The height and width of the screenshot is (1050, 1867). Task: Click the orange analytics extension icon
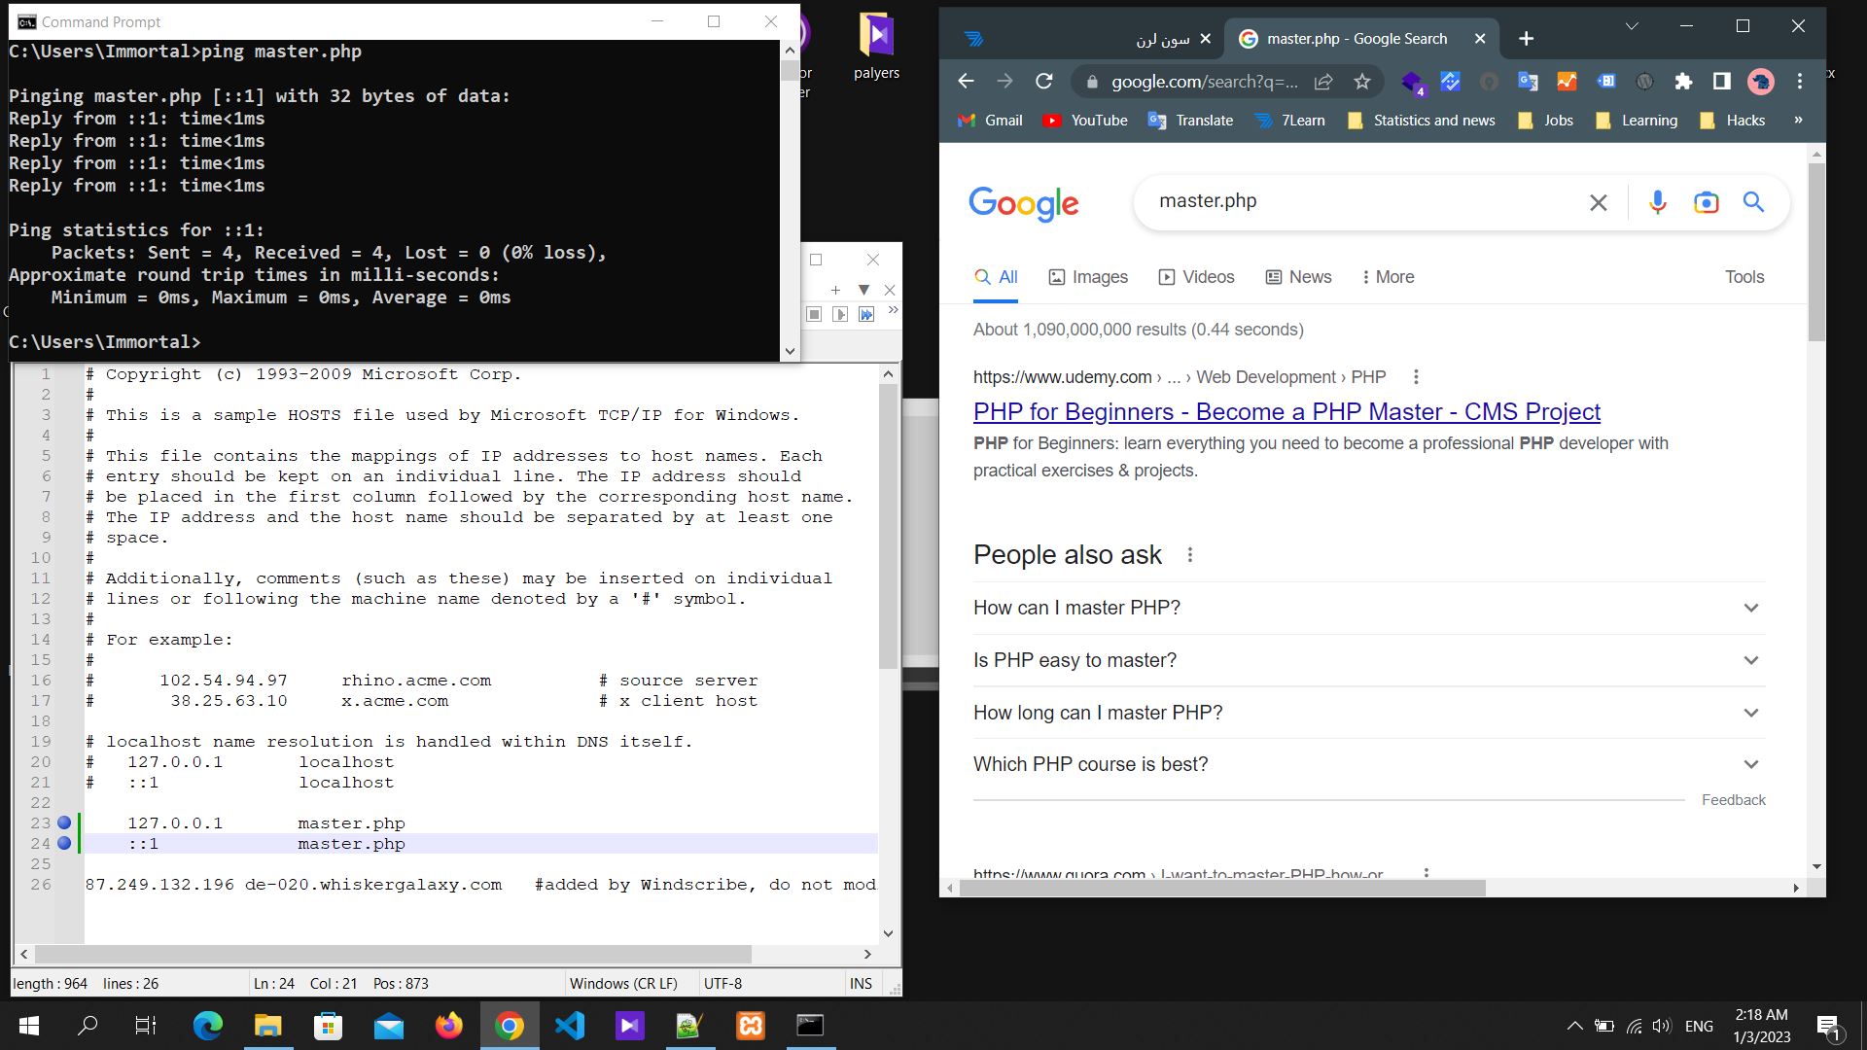click(1567, 82)
